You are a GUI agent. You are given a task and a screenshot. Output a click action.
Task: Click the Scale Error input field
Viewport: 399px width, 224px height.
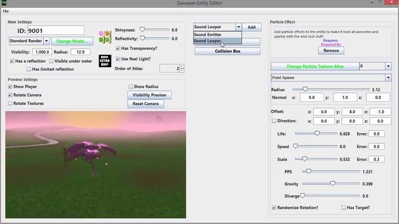(x=377, y=159)
